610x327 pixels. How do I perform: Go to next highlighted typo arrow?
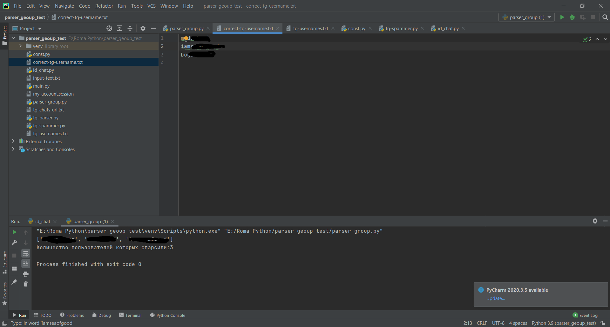[606, 39]
